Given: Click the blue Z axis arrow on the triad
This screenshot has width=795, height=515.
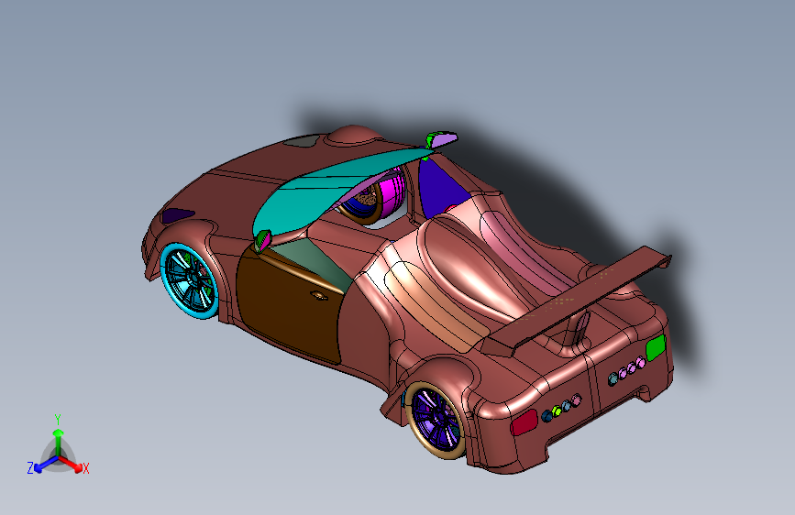Looking at the screenshot, I should point(45,464).
